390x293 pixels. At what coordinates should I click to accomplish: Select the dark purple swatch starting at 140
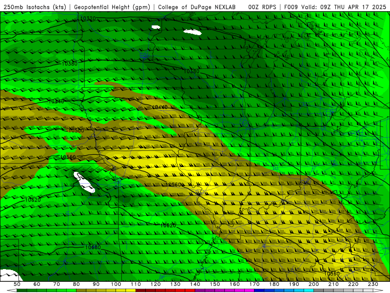(x=200, y=290)
